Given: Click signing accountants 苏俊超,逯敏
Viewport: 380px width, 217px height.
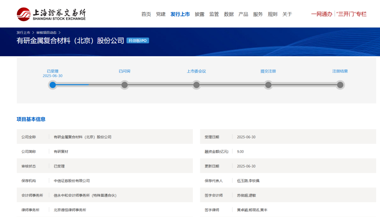Looking at the screenshot, I should (x=246, y=196).
